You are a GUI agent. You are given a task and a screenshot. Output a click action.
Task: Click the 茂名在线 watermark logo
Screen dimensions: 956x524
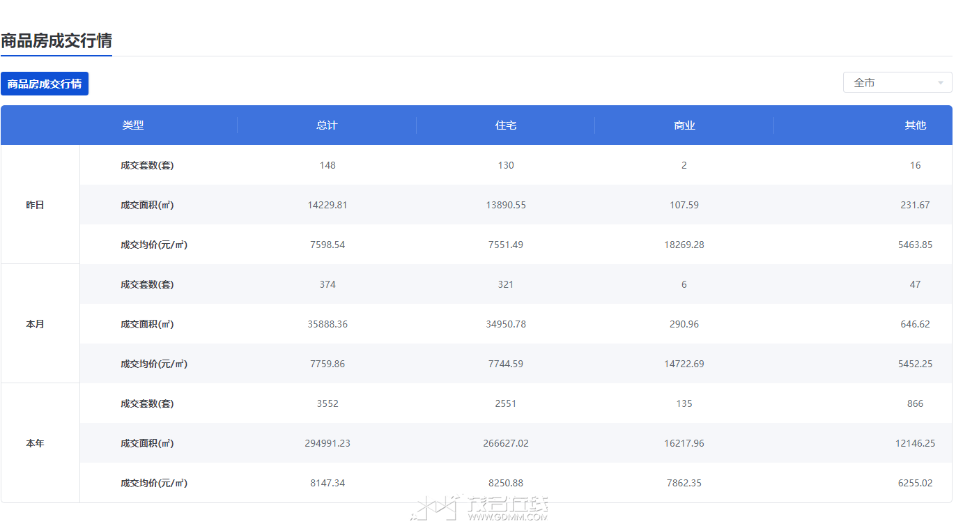481,508
